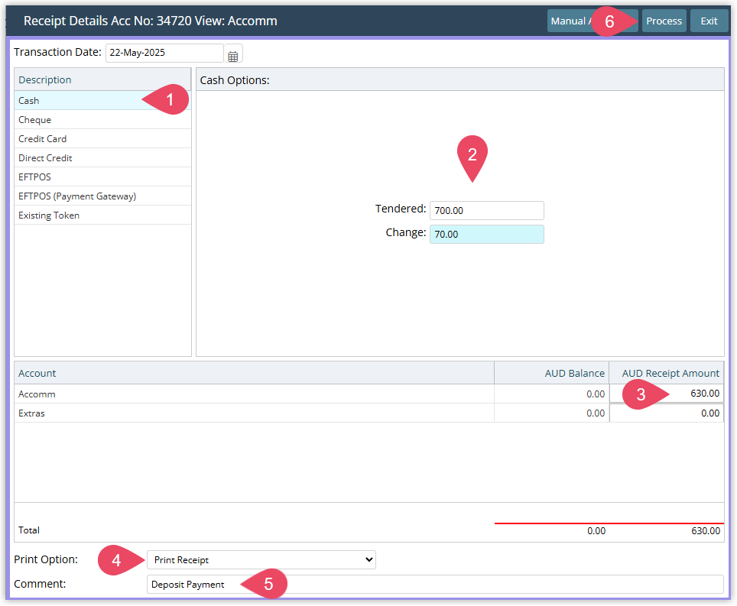Image resolution: width=737 pixels, height=606 pixels.
Task: Click into the Tendered amount field
Action: pyautogui.click(x=486, y=210)
